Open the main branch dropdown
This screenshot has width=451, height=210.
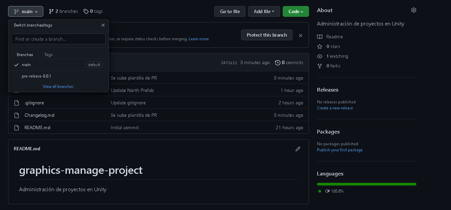26,11
